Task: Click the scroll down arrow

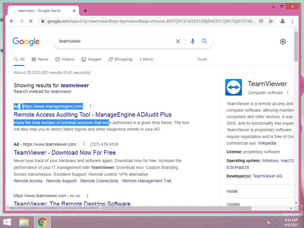Action: point(296,203)
